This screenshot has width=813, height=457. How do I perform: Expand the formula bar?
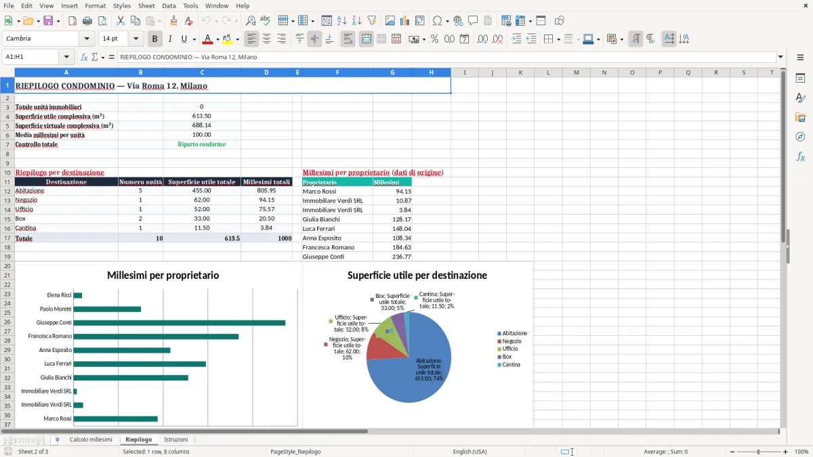tap(780, 58)
